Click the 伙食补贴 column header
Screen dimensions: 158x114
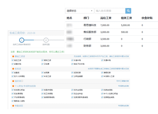[147, 18]
